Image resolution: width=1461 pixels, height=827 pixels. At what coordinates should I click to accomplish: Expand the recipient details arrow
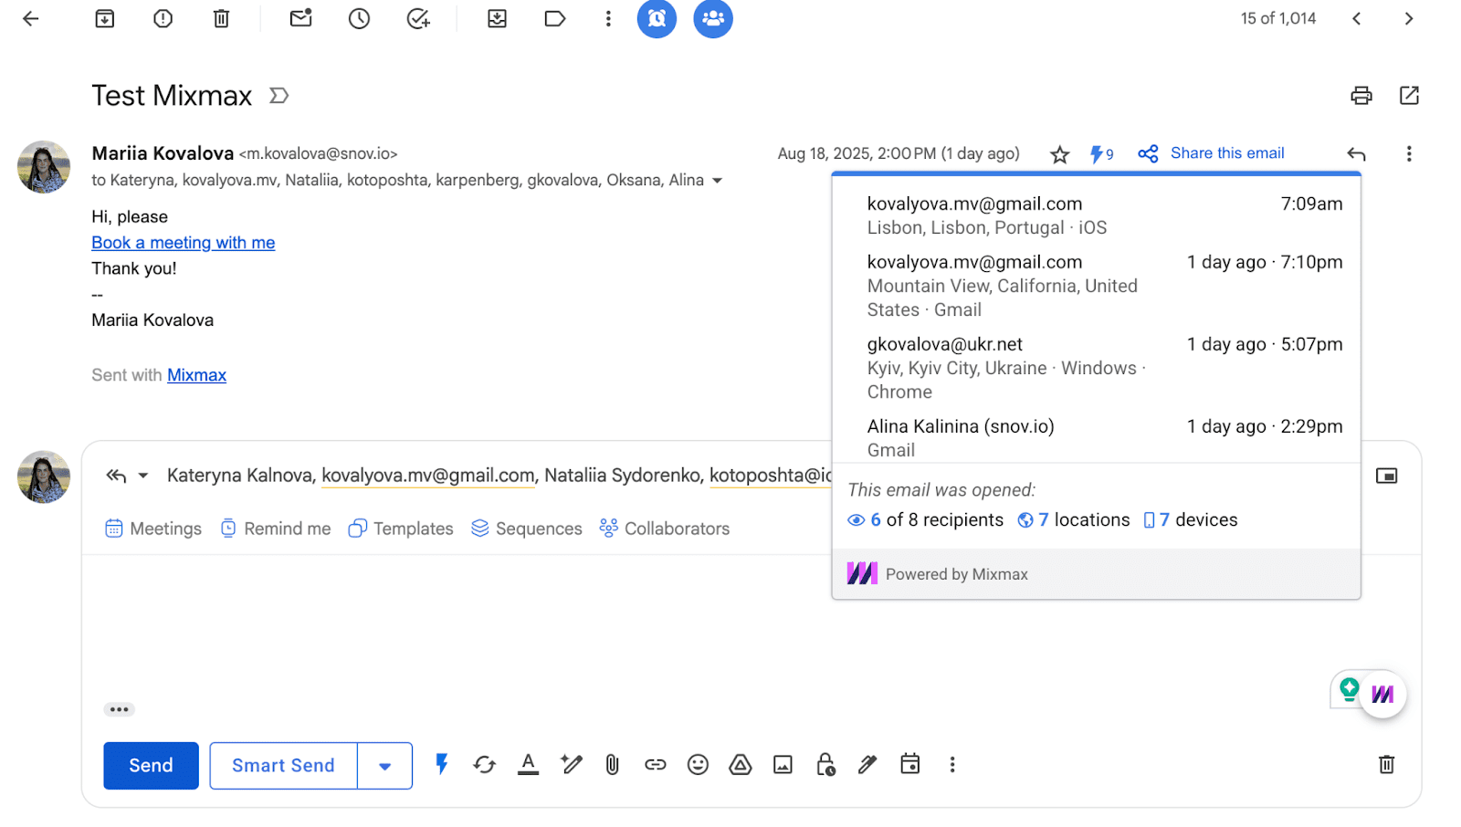[718, 181]
